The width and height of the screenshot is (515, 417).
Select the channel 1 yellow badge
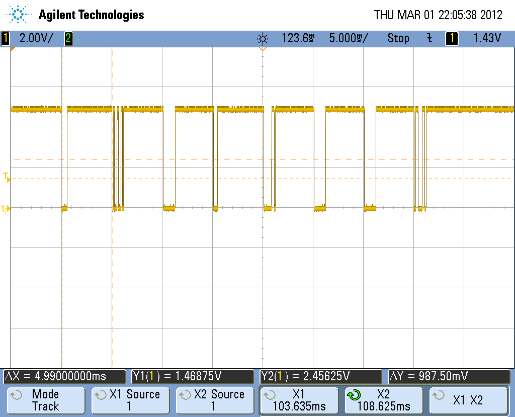click(x=6, y=38)
